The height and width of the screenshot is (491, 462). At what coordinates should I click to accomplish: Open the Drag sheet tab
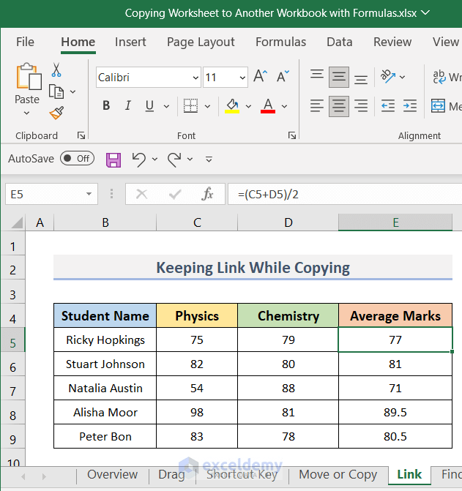pyautogui.click(x=171, y=474)
